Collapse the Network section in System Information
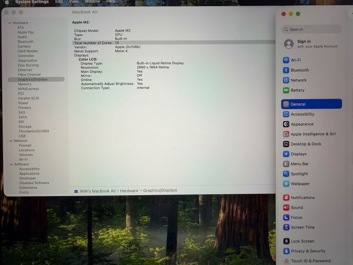The width and height of the screenshot is (353, 265). tap(11, 141)
